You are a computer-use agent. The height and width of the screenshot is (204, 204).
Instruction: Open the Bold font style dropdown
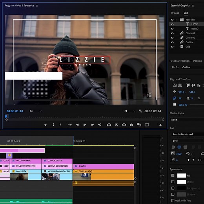click(188, 141)
